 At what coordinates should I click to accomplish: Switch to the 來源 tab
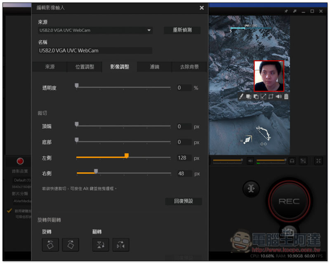pos(49,67)
